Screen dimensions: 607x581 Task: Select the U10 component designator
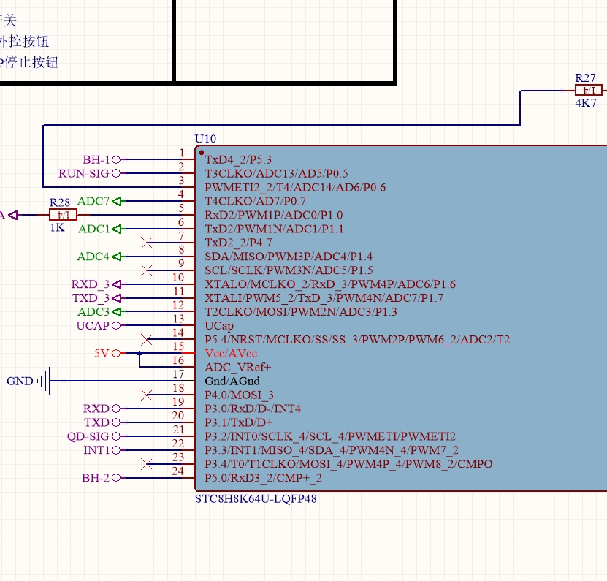click(x=205, y=139)
